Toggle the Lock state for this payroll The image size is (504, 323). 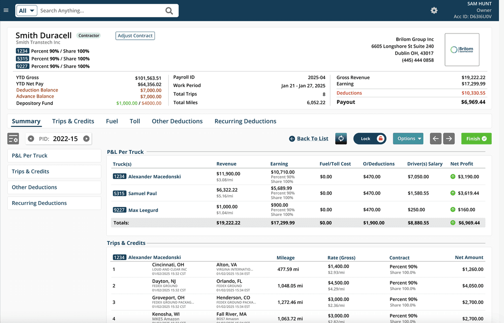click(370, 139)
